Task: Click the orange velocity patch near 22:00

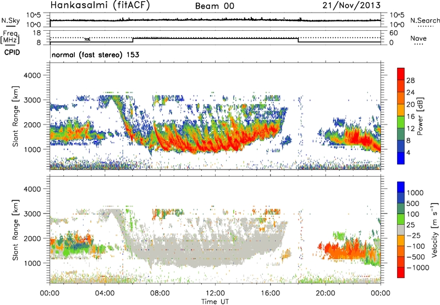Action: point(346,250)
